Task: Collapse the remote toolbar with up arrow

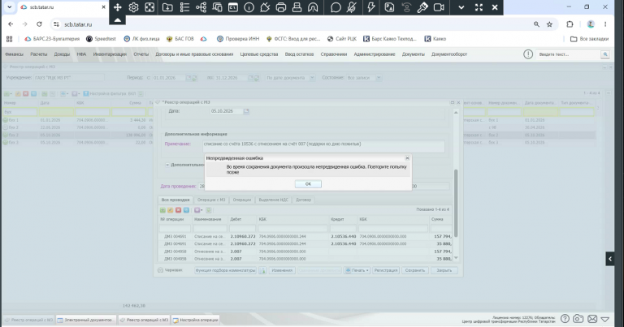Action: 117,19
